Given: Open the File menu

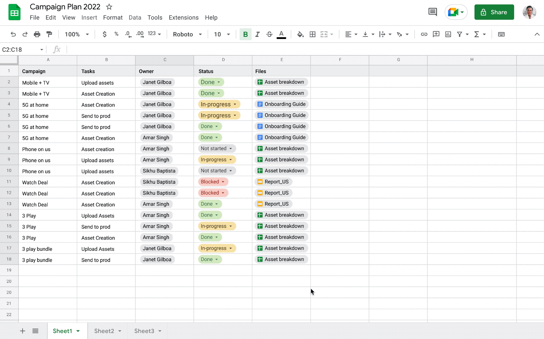Looking at the screenshot, I should (34, 18).
